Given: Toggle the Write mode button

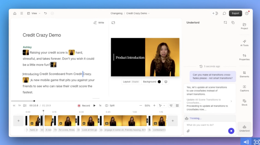Looking at the screenshot, I should [x=99, y=23].
